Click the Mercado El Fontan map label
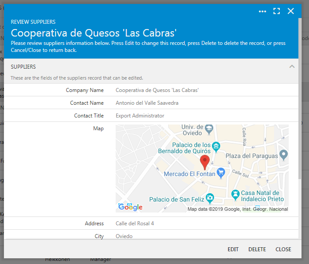Screen dimensions: 309x264 (189, 174)
